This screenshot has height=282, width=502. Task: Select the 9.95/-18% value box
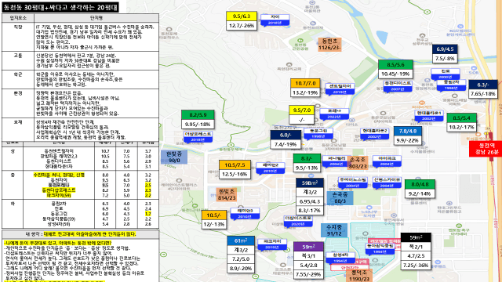coord(198,124)
